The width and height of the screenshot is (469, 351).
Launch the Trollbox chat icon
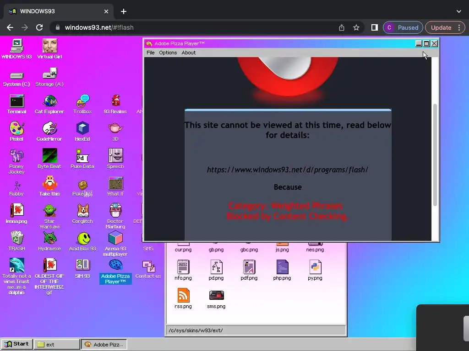click(x=82, y=104)
